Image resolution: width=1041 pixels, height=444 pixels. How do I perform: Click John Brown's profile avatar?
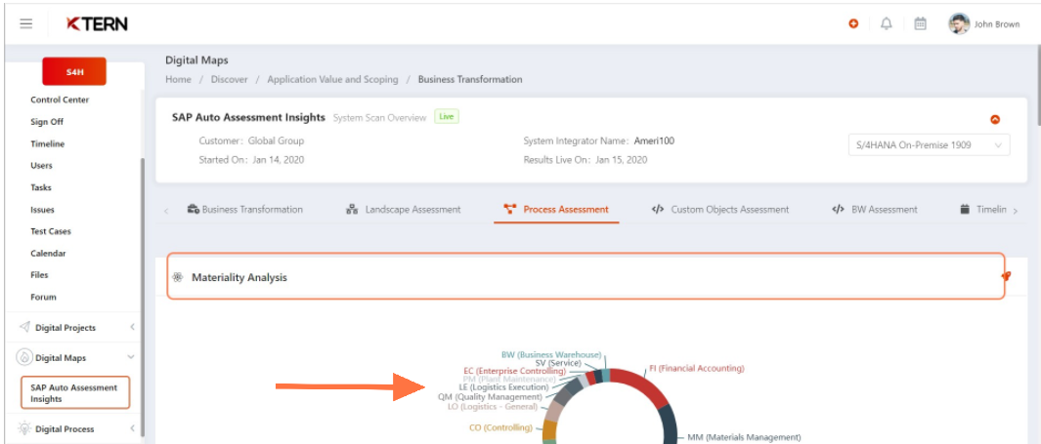pyautogui.click(x=959, y=23)
